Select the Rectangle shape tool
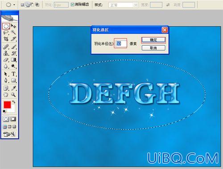Viewport: 223px width, 169px height. tap(13, 80)
